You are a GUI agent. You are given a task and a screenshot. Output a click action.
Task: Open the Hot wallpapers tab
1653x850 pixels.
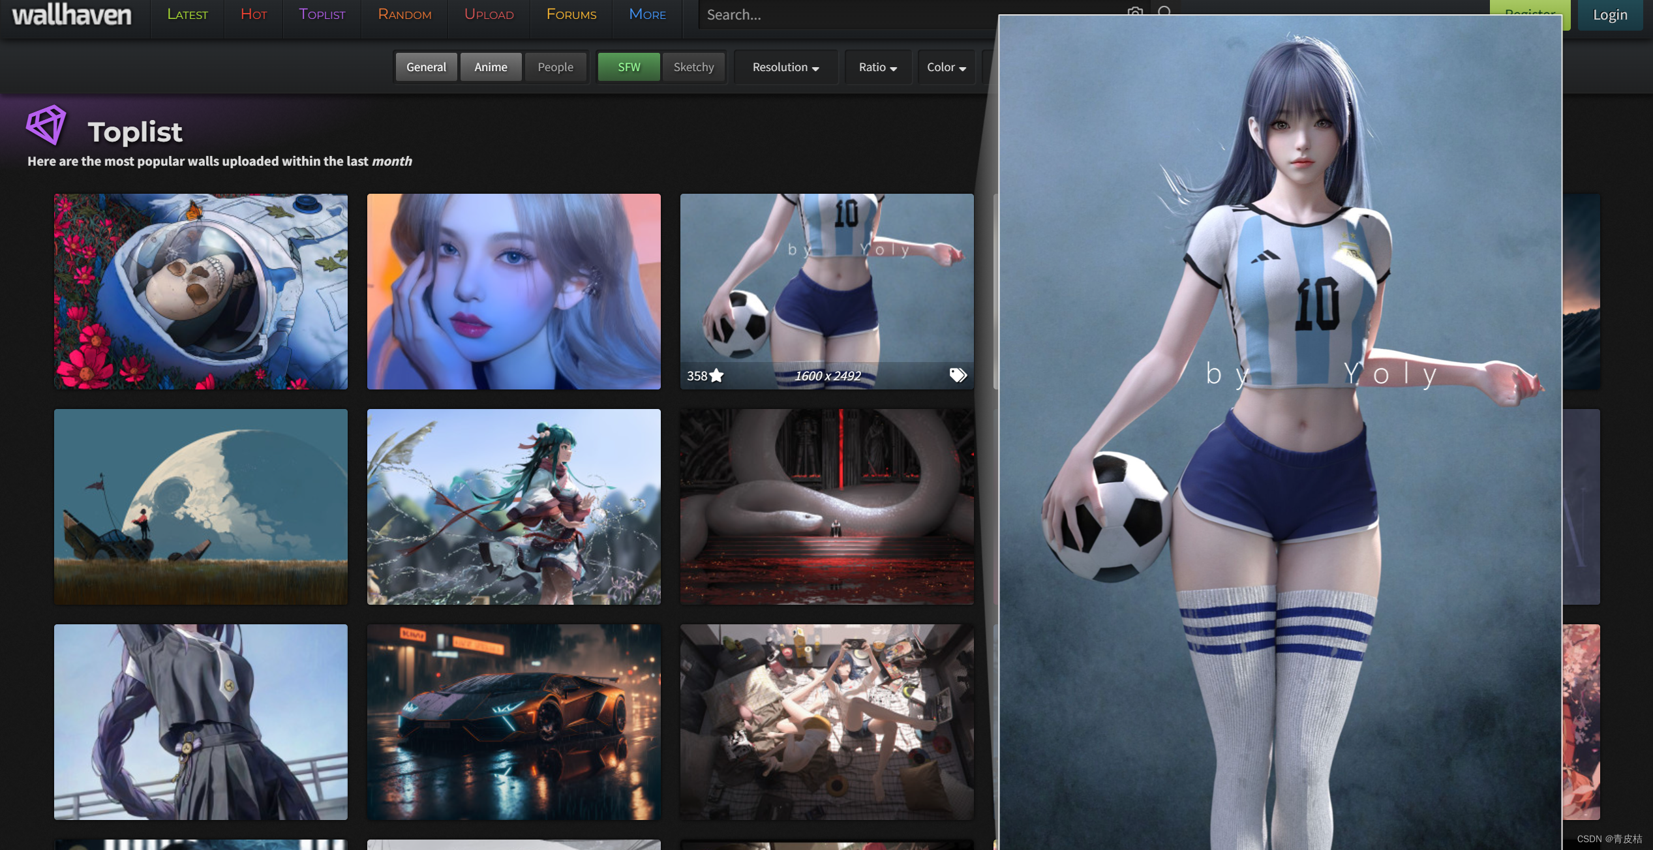[254, 14]
